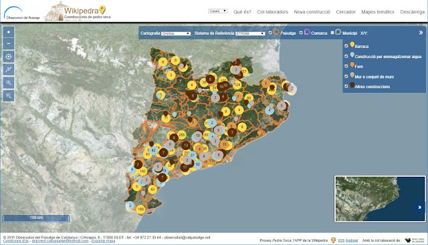Click the magnifier zoom-in tool

(9, 83)
